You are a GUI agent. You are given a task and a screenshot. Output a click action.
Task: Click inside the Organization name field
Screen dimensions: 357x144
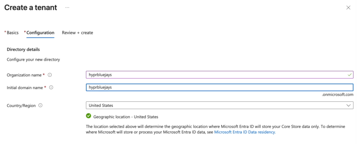pos(216,75)
